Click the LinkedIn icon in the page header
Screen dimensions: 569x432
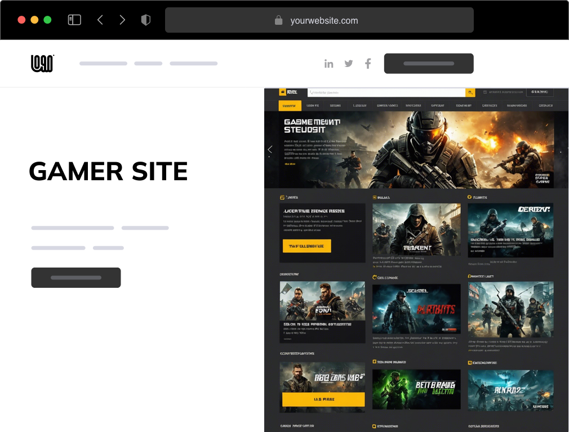tap(329, 64)
